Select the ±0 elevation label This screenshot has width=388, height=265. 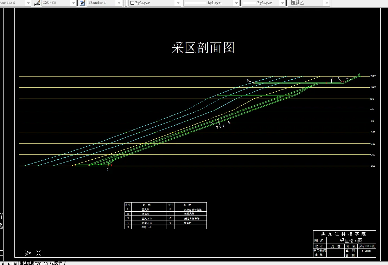point(372,110)
